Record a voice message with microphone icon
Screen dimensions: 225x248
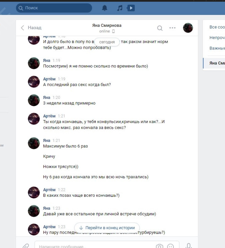point(189,246)
